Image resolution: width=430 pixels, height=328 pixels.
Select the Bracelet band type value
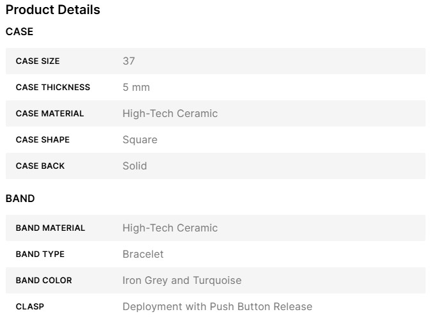[x=143, y=254]
